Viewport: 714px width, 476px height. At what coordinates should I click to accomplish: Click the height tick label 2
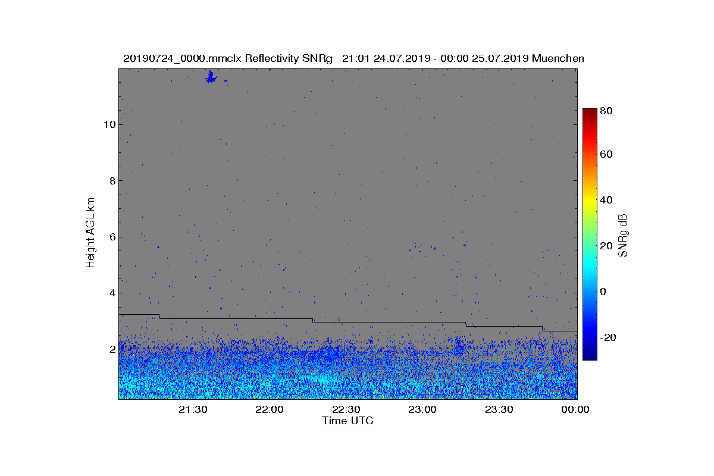[112, 349]
